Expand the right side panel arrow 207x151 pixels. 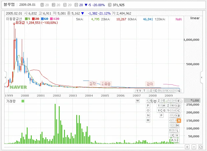pos(202,77)
